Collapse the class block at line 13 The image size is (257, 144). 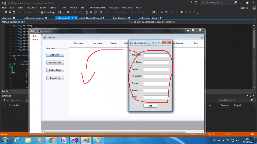[14, 64]
